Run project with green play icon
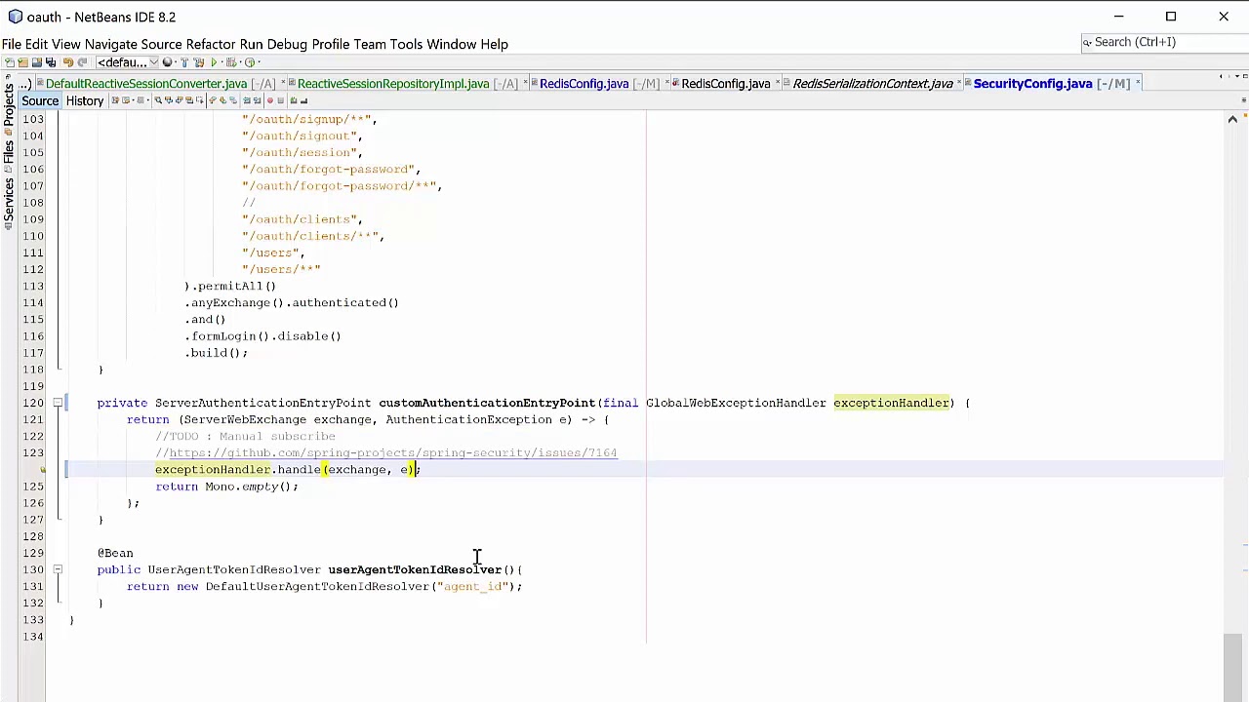The height and width of the screenshot is (702, 1249). 214,62
